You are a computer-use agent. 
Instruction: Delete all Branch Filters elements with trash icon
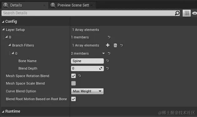(115, 45)
